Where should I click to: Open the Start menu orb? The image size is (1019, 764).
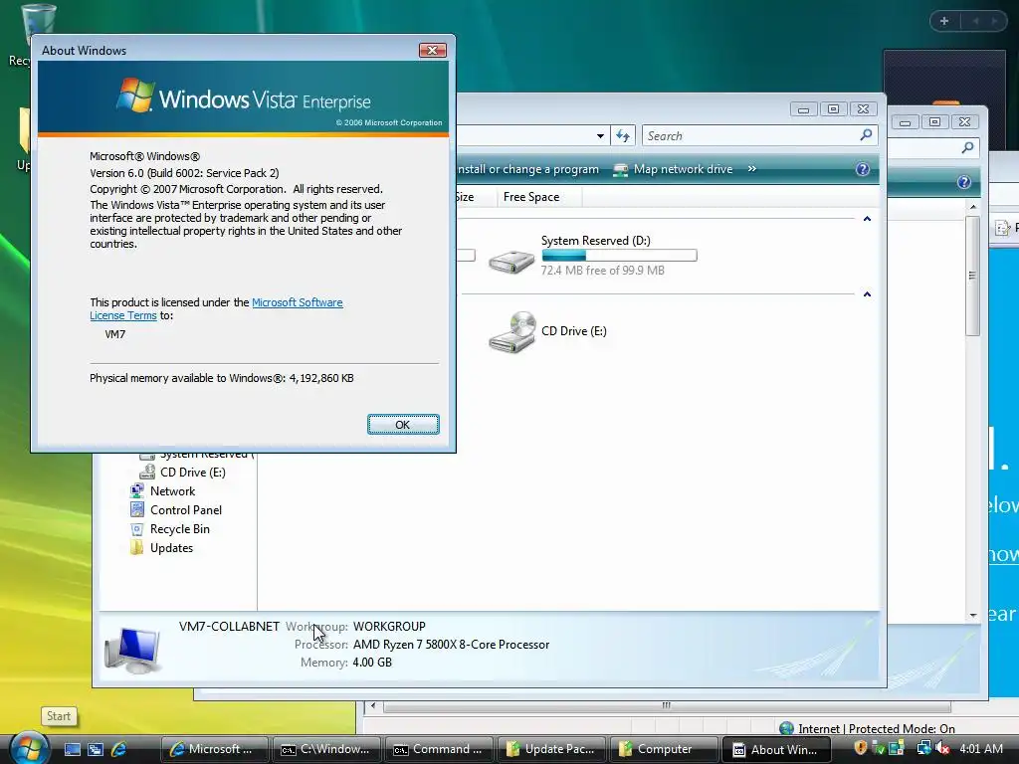point(29,748)
